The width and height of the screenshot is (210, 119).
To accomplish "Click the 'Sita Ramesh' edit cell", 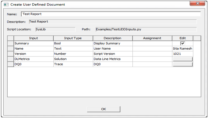I will 183,49.
